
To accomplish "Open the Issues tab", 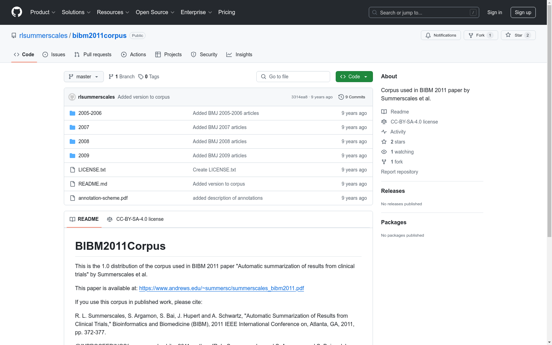I will click(x=54, y=55).
